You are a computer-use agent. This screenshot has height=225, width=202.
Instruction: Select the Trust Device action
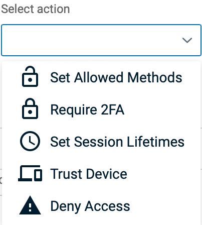[101, 174]
